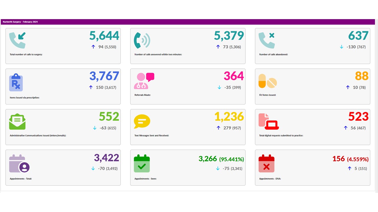Click the Narberth Surgery - February 2024 header
Screen dimensions: 378x212
[20, 22]
